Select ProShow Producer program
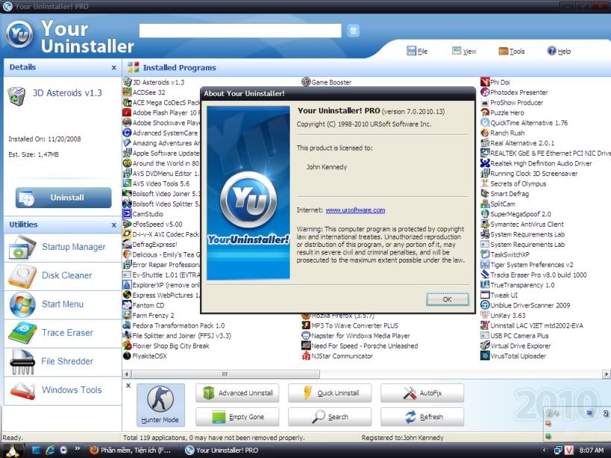The height and width of the screenshot is (458, 611). [512, 102]
